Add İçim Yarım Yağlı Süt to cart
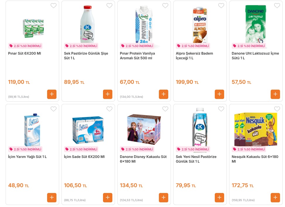 click(52, 198)
